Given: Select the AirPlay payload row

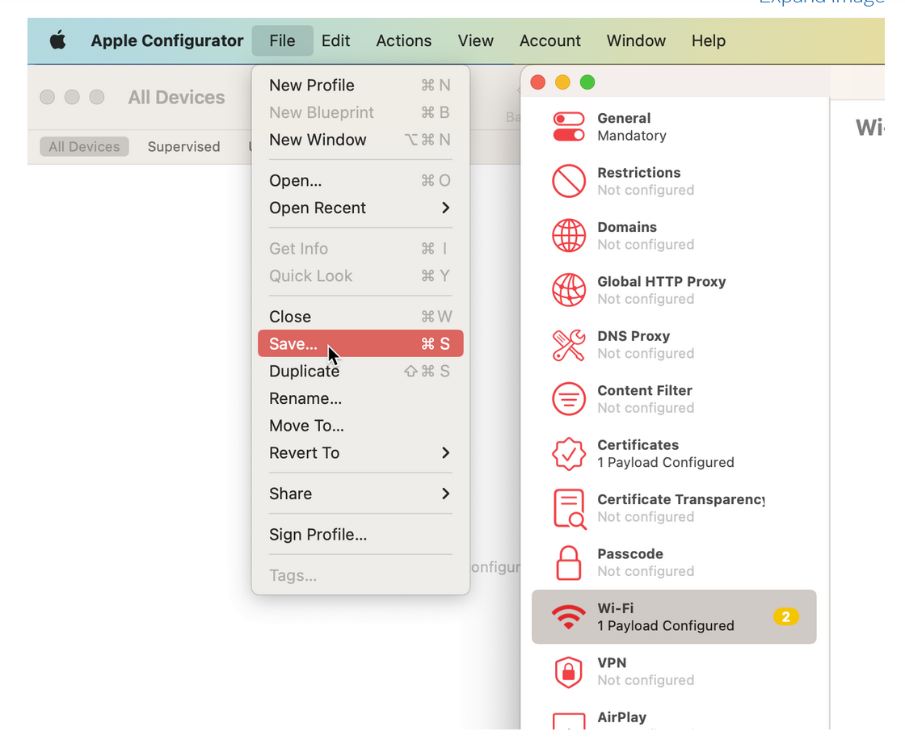Looking at the screenshot, I should [x=674, y=717].
